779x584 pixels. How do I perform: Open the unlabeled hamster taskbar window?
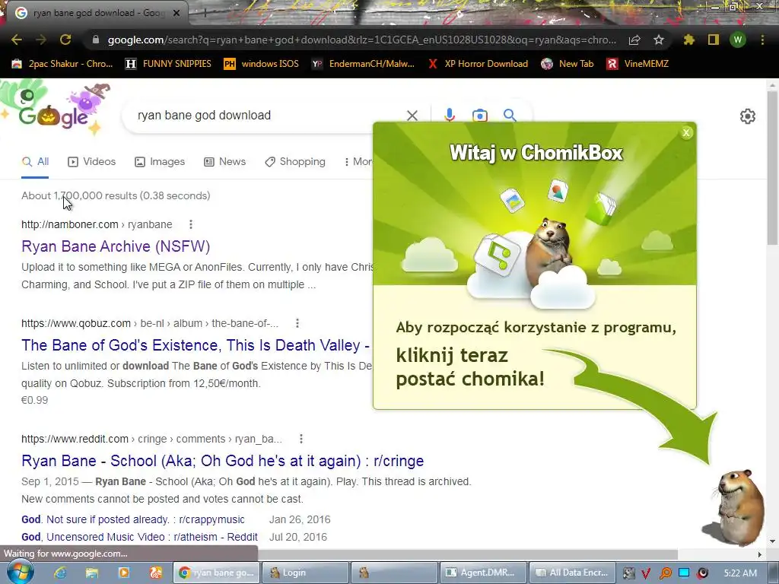pyautogui.click(x=394, y=573)
